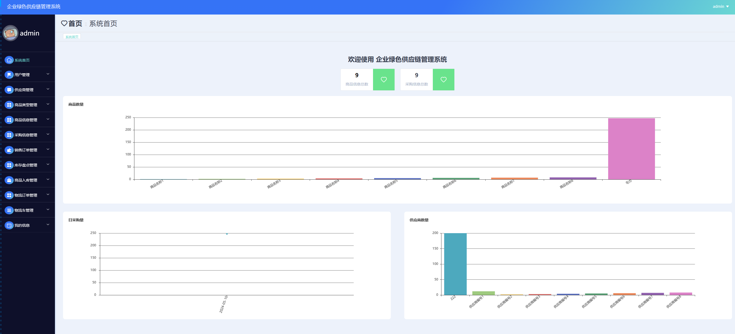Open the 物流订单管理 menu item
Image resolution: width=735 pixels, height=334 pixels.
pyautogui.click(x=26, y=195)
